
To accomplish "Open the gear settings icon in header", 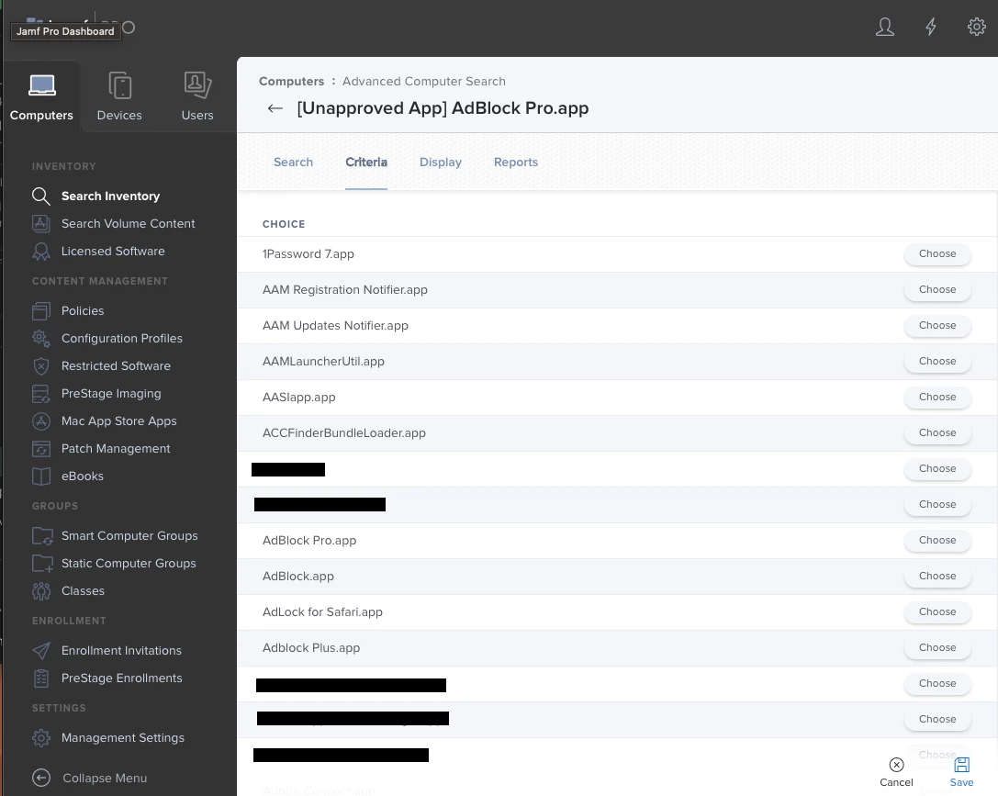I will pos(976,27).
